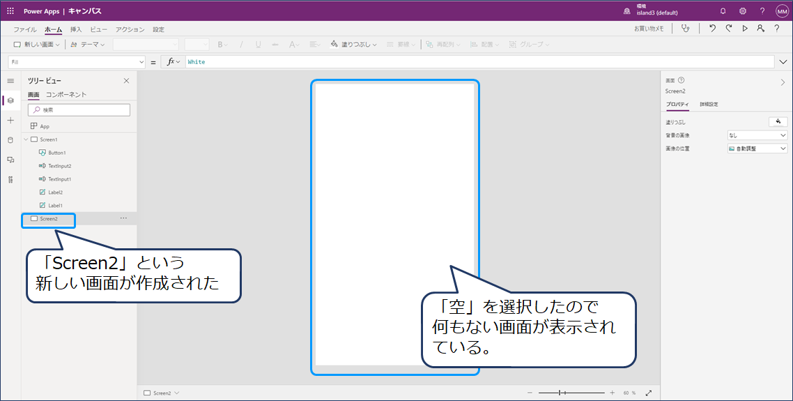Select the ホーム tab
The height and width of the screenshot is (401, 793).
pyautogui.click(x=53, y=29)
